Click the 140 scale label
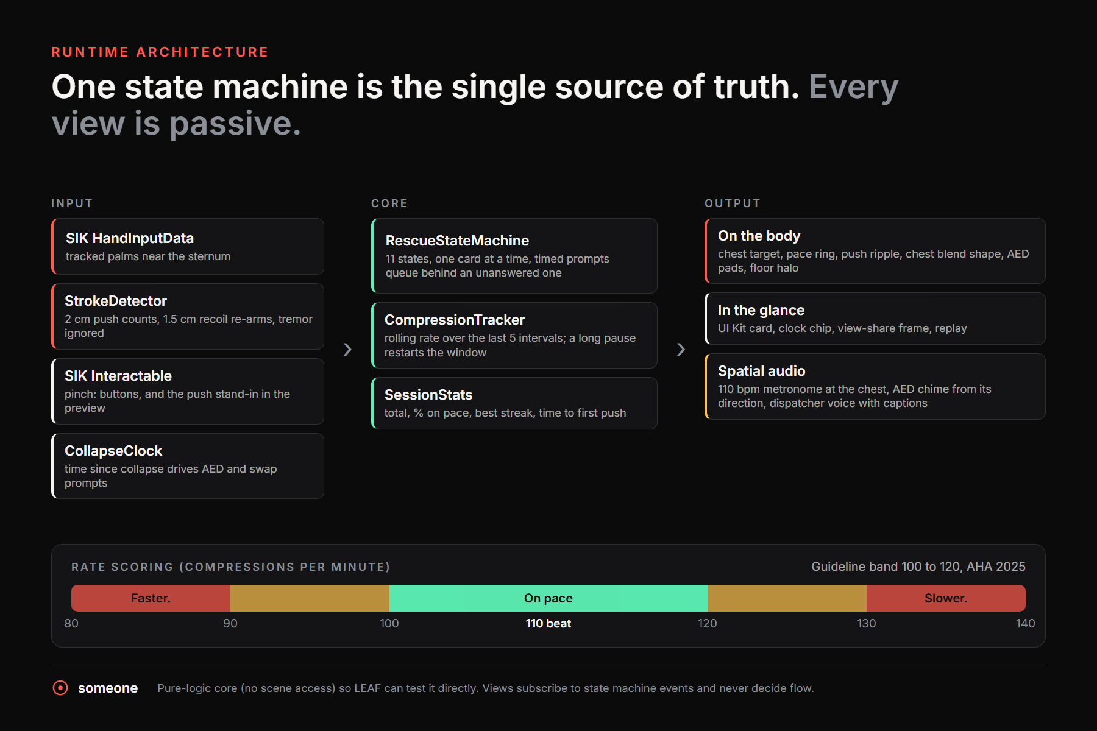 pos(1026,623)
